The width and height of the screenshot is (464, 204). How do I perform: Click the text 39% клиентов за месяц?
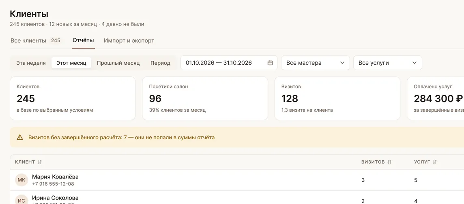coord(177,110)
